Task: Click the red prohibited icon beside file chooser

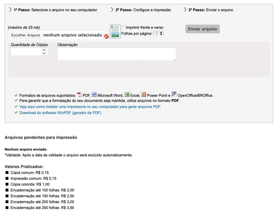Action: pyautogui.click(x=106, y=36)
